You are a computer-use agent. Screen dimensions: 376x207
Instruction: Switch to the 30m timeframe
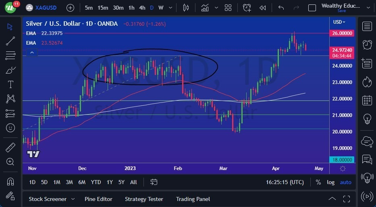[x=118, y=8]
